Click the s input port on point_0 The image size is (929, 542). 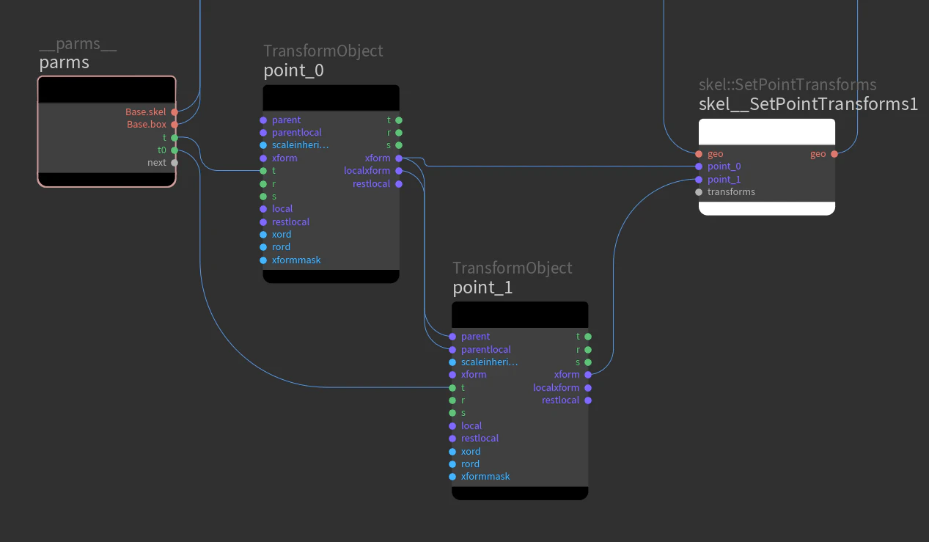coord(263,197)
